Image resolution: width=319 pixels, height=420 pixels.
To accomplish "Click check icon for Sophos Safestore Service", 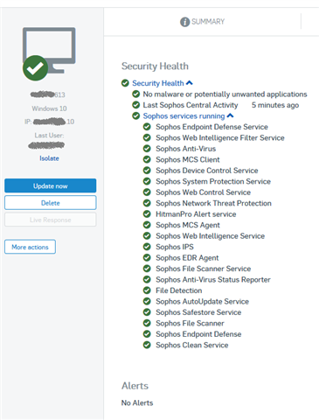I will point(147,312).
